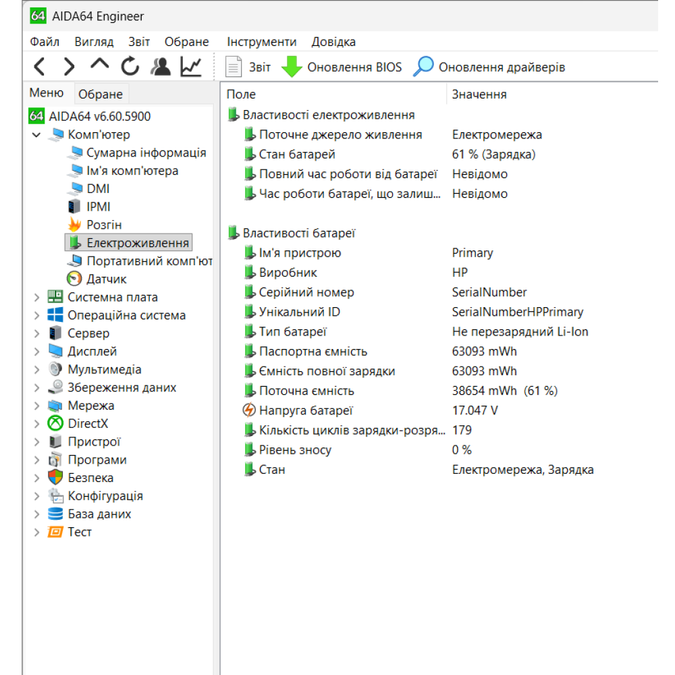Select Датчик in the tree
675x675 pixels.
106,279
